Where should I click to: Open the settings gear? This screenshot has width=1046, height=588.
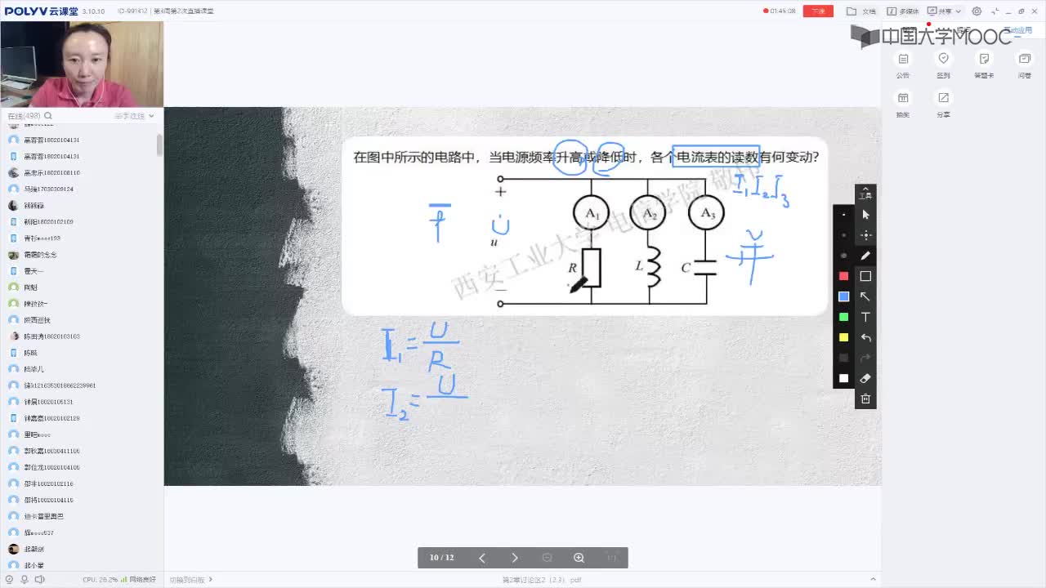[x=975, y=11]
